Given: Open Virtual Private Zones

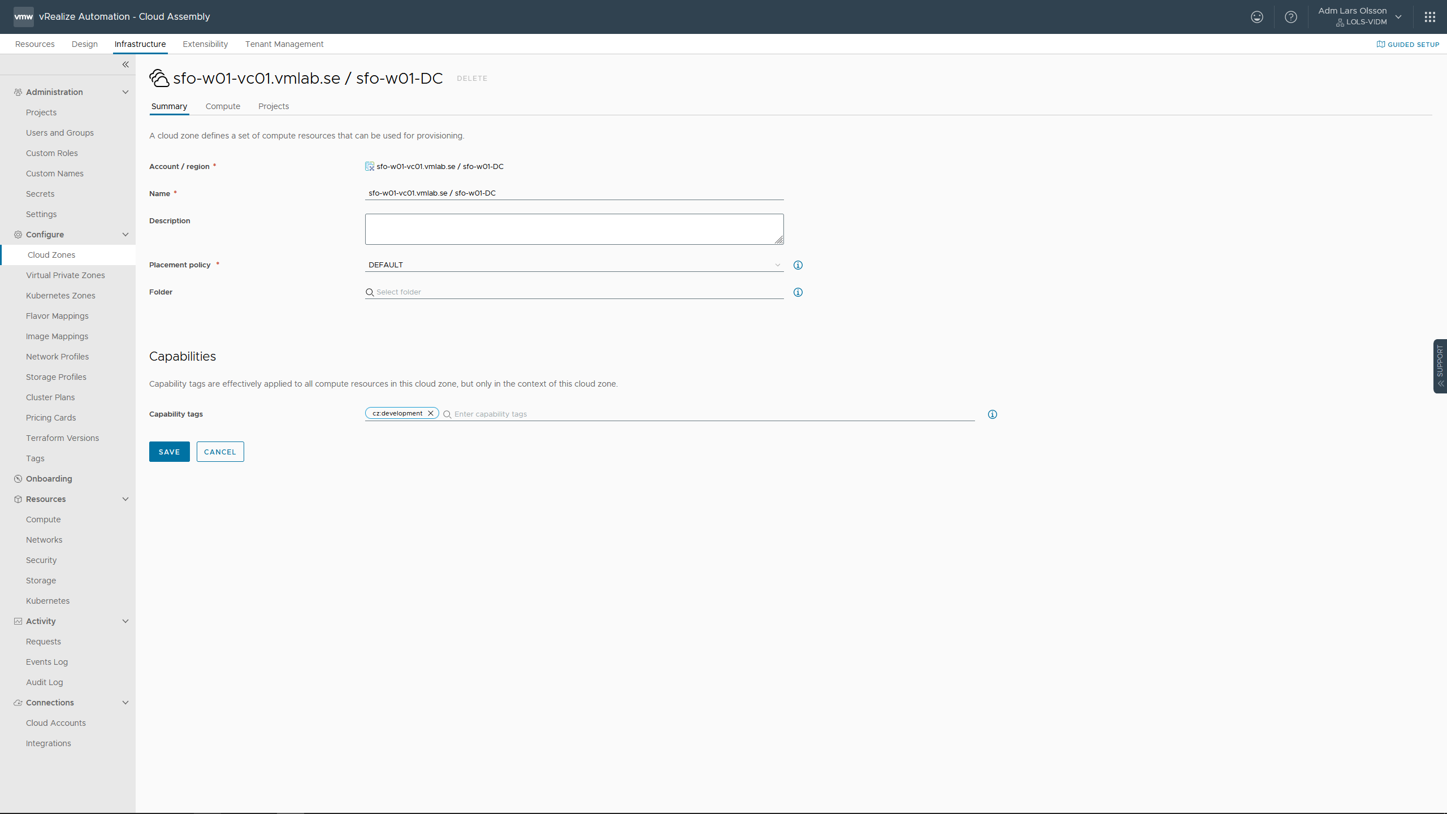Looking at the screenshot, I should [x=66, y=275].
